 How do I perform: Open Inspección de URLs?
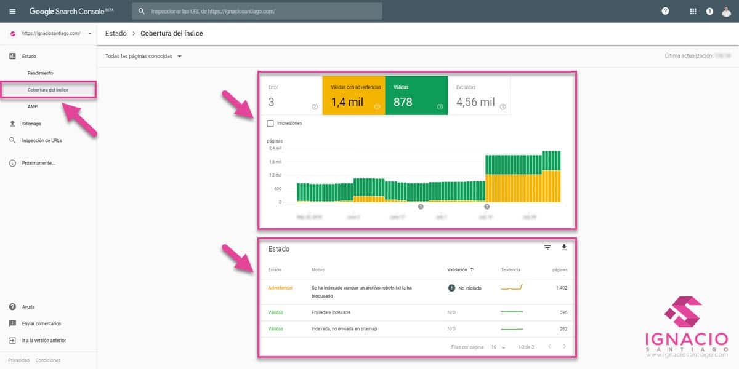(42, 140)
